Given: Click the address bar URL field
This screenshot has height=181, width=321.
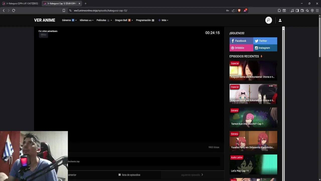Looking at the screenshot, I should (148, 11).
